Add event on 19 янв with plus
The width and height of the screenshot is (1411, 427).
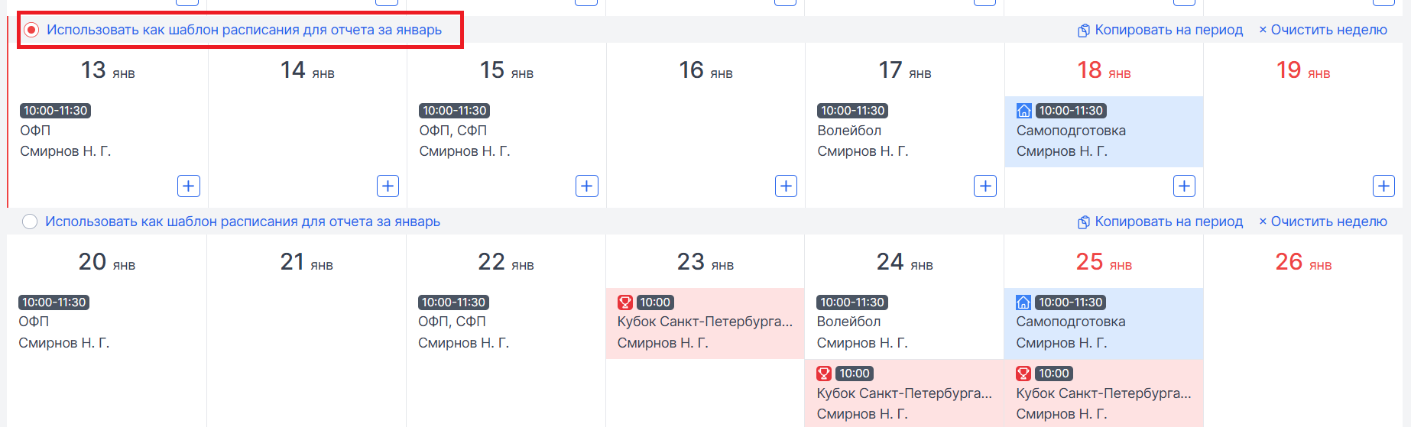click(1383, 186)
